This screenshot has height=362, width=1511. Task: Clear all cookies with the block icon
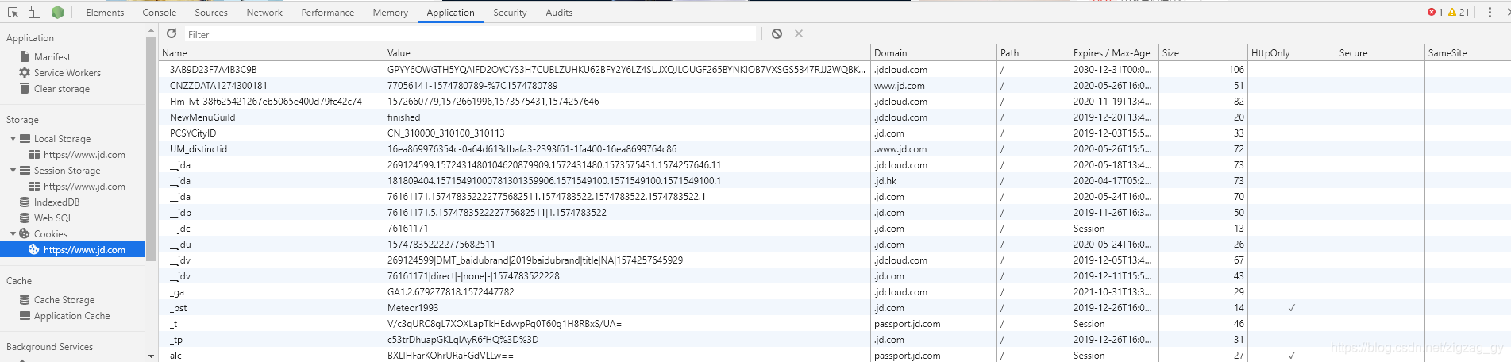point(777,33)
